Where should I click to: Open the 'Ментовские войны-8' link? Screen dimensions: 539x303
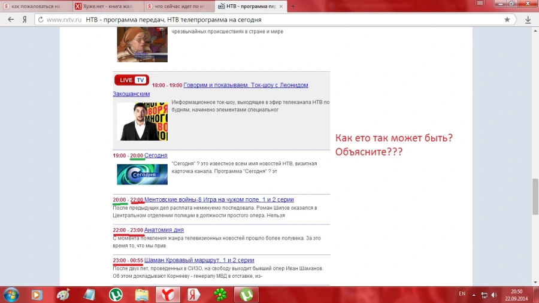219,199
